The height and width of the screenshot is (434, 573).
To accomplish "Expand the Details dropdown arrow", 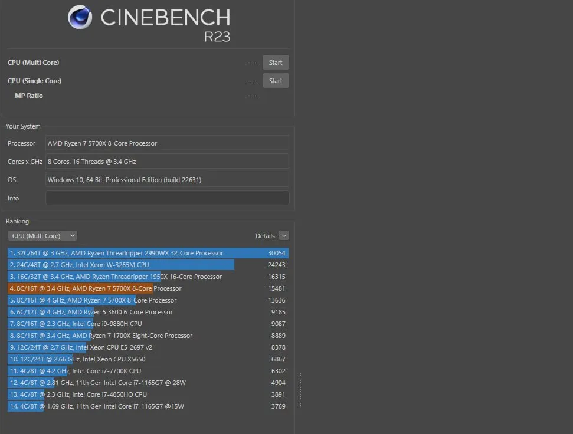I will pos(284,236).
